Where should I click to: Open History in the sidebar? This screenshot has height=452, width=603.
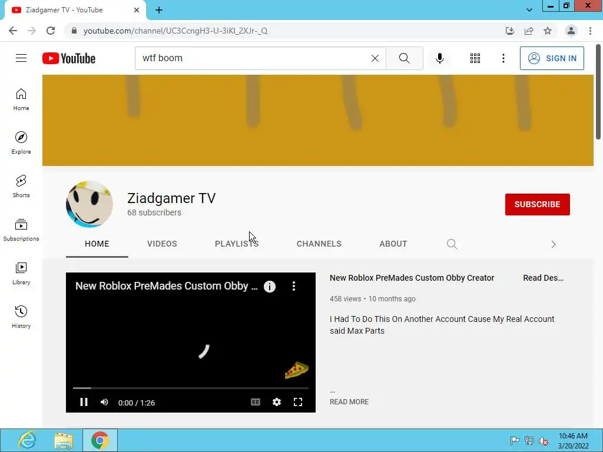tap(21, 317)
